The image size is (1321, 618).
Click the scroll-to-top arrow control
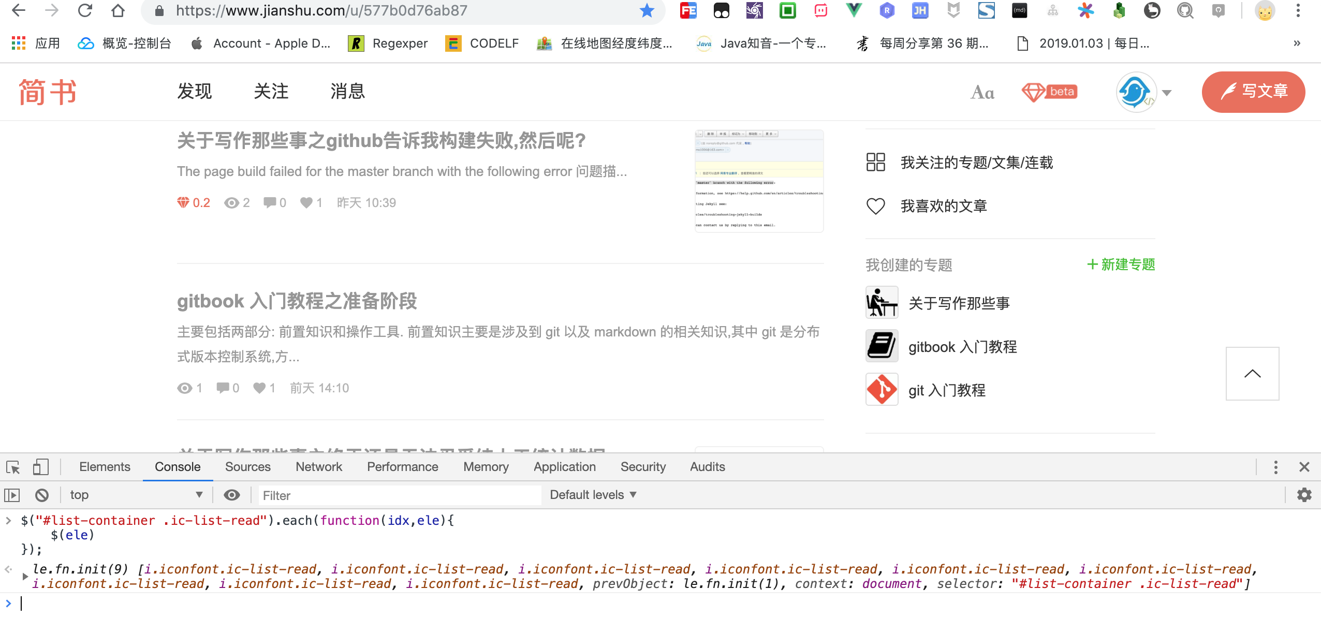pos(1252,373)
